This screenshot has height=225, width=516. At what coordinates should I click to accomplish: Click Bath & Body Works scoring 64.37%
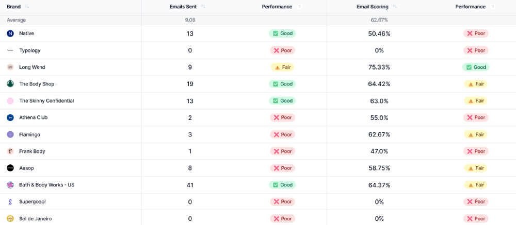379,185
